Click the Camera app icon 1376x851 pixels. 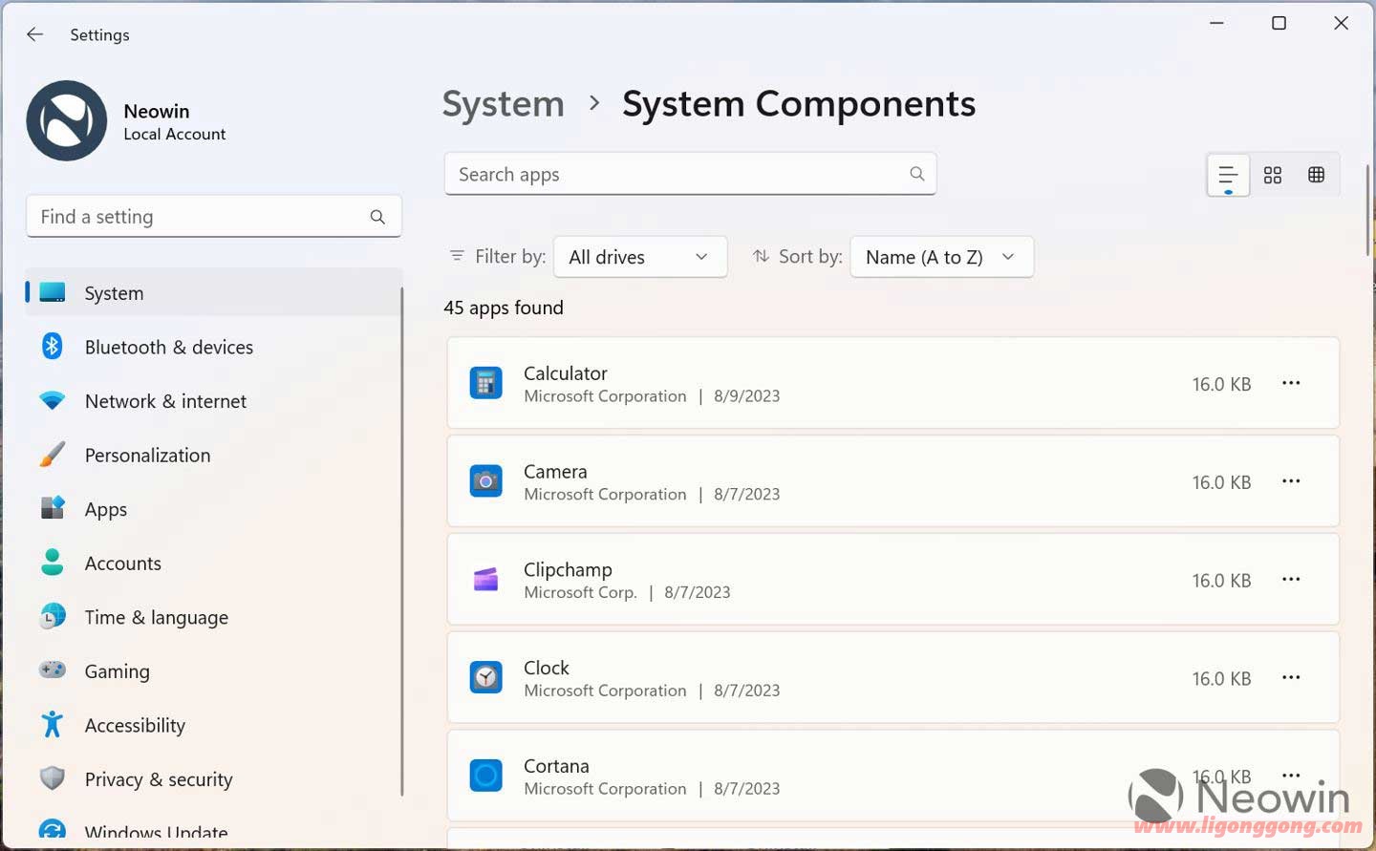[486, 481]
